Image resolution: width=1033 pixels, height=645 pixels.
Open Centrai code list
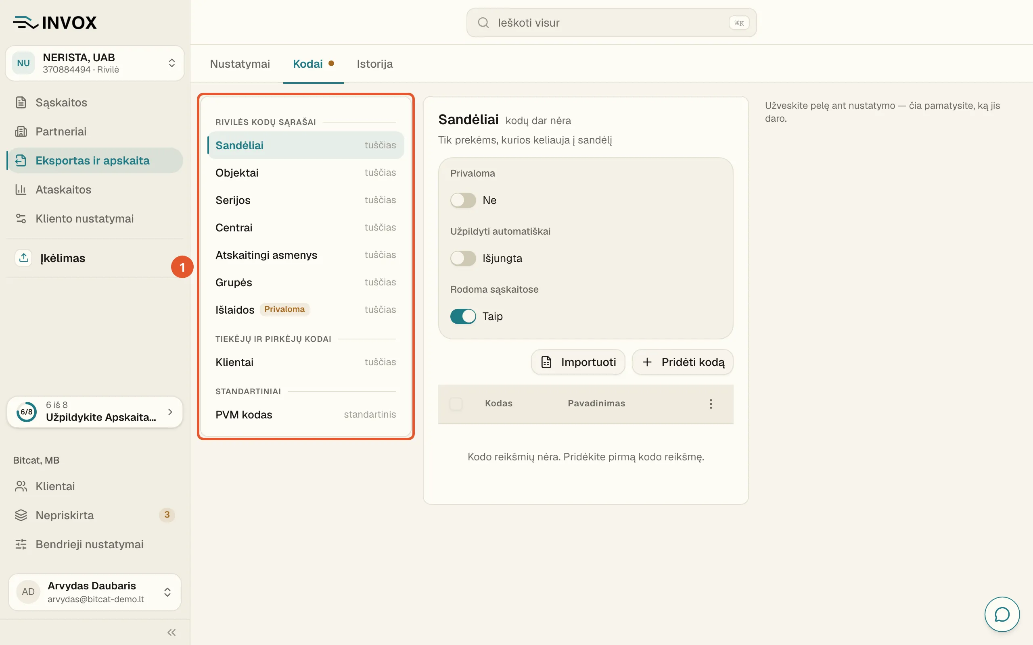pos(305,227)
